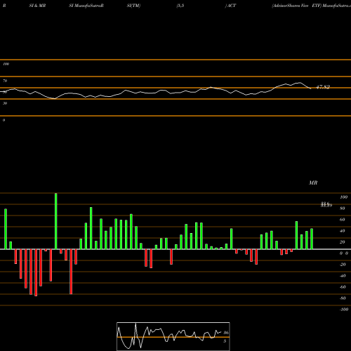Click the value 36 beside the mini chart

tap(226, 333)
